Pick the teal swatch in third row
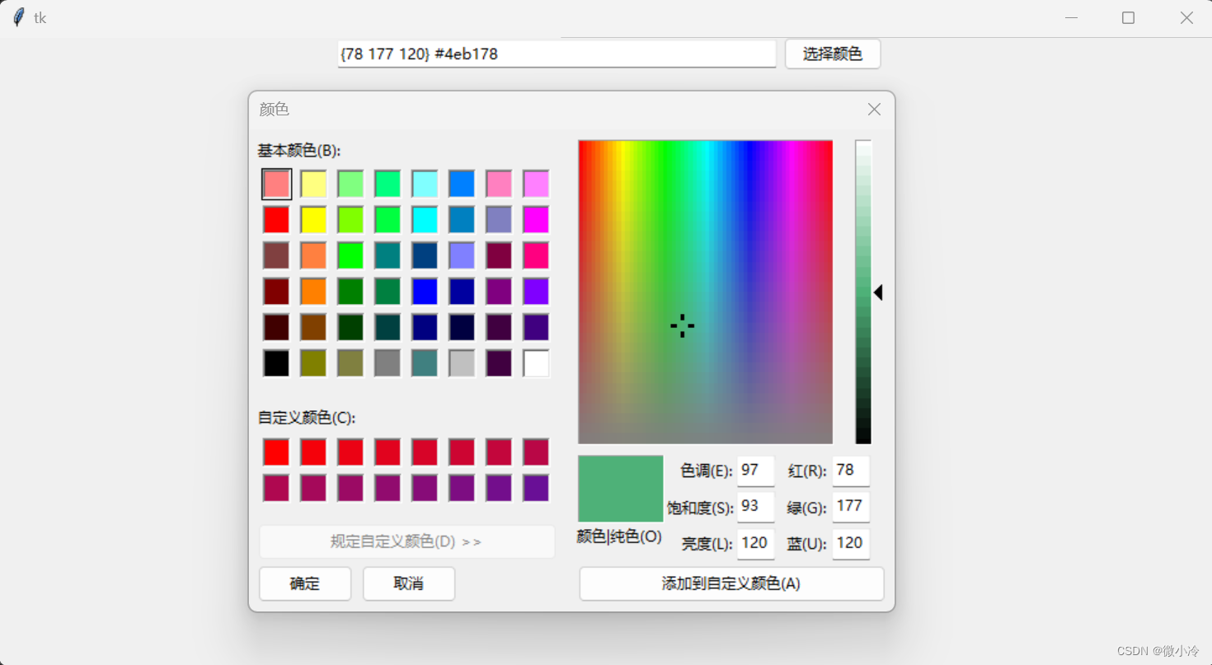This screenshot has height=665, width=1212. tap(388, 255)
